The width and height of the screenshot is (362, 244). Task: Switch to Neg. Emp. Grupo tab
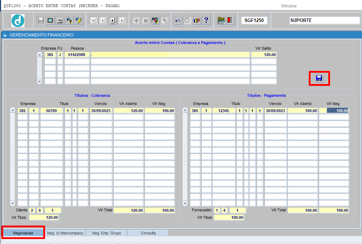[107, 233]
